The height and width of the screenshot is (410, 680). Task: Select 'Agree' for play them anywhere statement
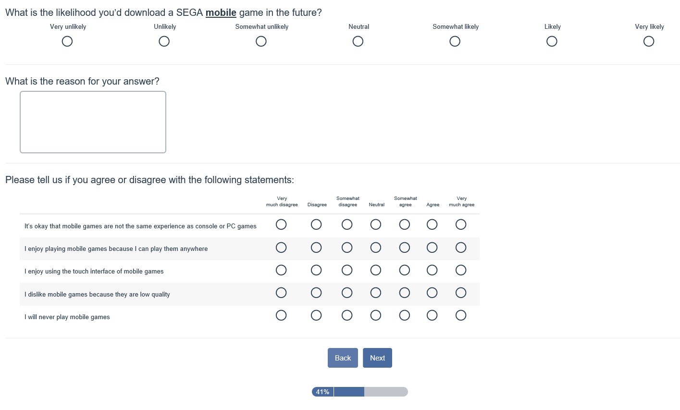(432, 248)
